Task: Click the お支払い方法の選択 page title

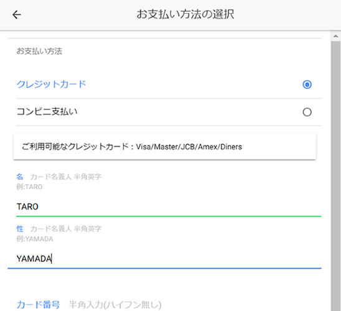Action: [x=185, y=14]
